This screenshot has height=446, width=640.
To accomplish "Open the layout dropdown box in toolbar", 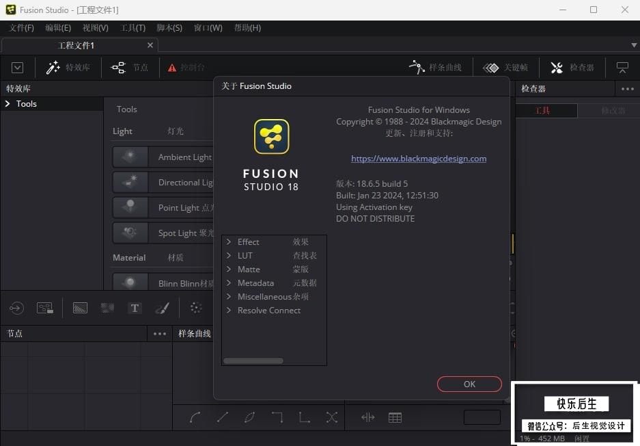I will 17,68.
